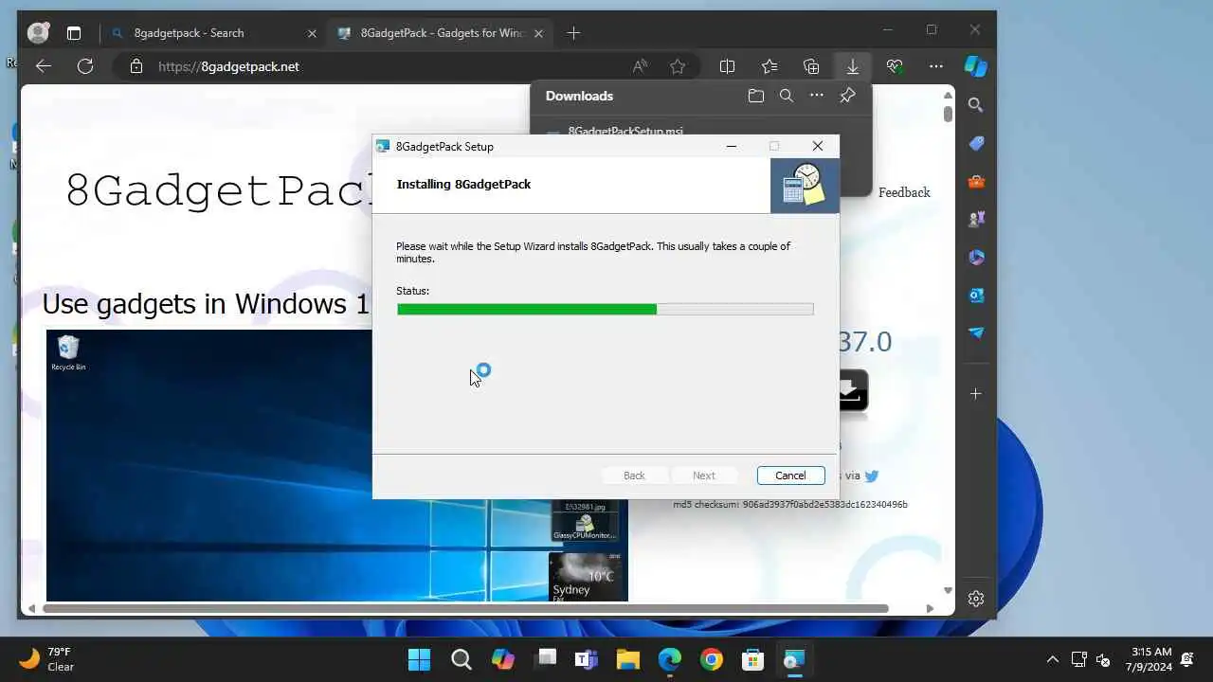Open Microsoft Store from taskbar
1213x682 pixels.
point(753,659)
